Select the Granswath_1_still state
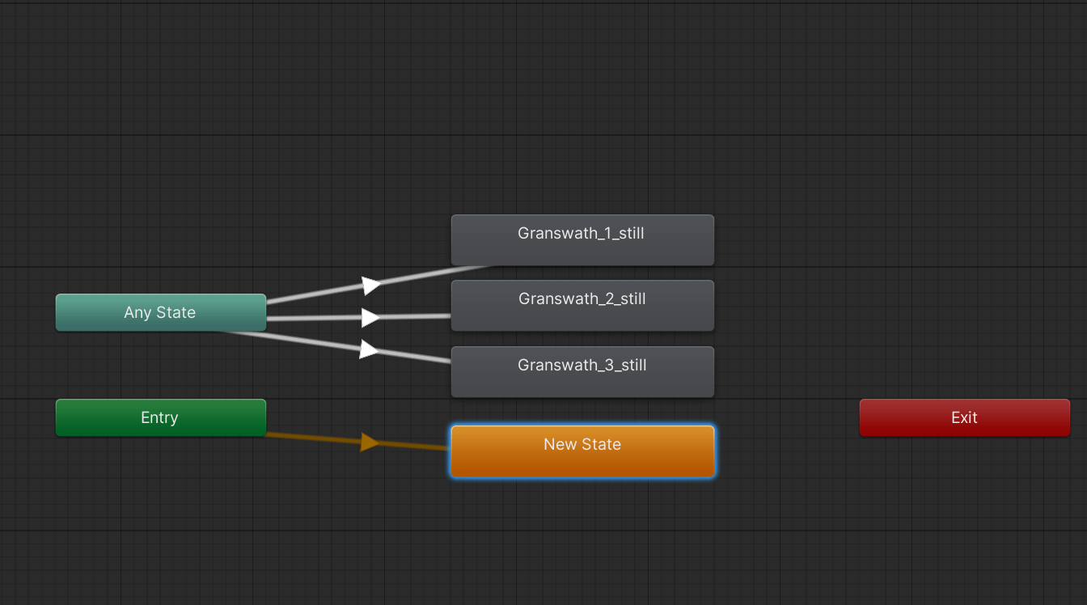Image resolution: width=1087 pixels, height=605 pixels. [x=582, y=239]
